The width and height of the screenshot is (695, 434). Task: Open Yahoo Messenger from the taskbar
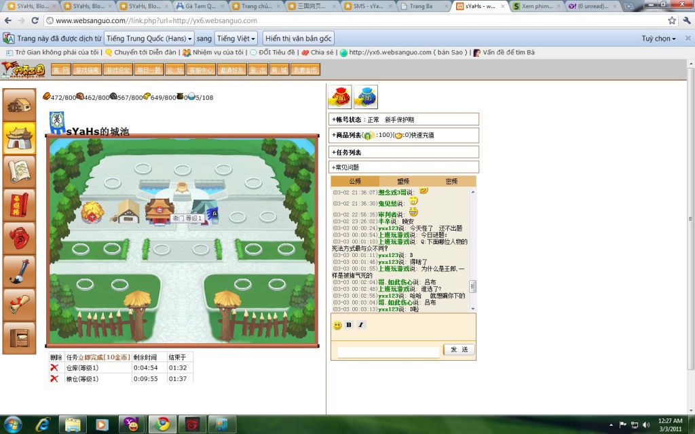tap(132, 425)
